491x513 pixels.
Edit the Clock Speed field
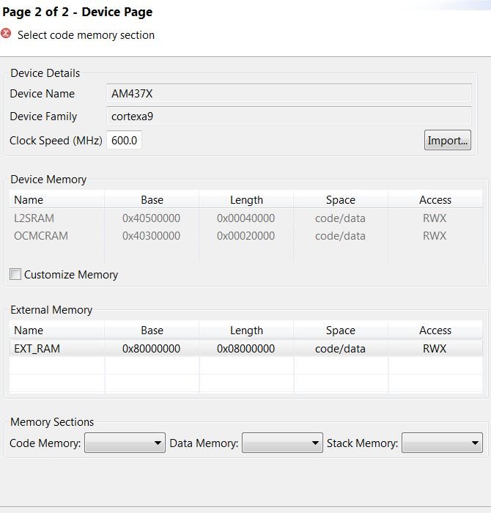125,140
